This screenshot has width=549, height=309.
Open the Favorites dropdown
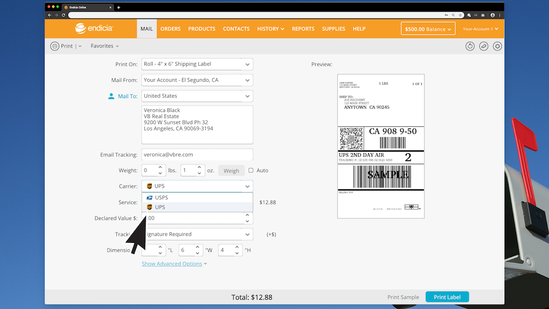pyautogui.click(x=104, y=46)
